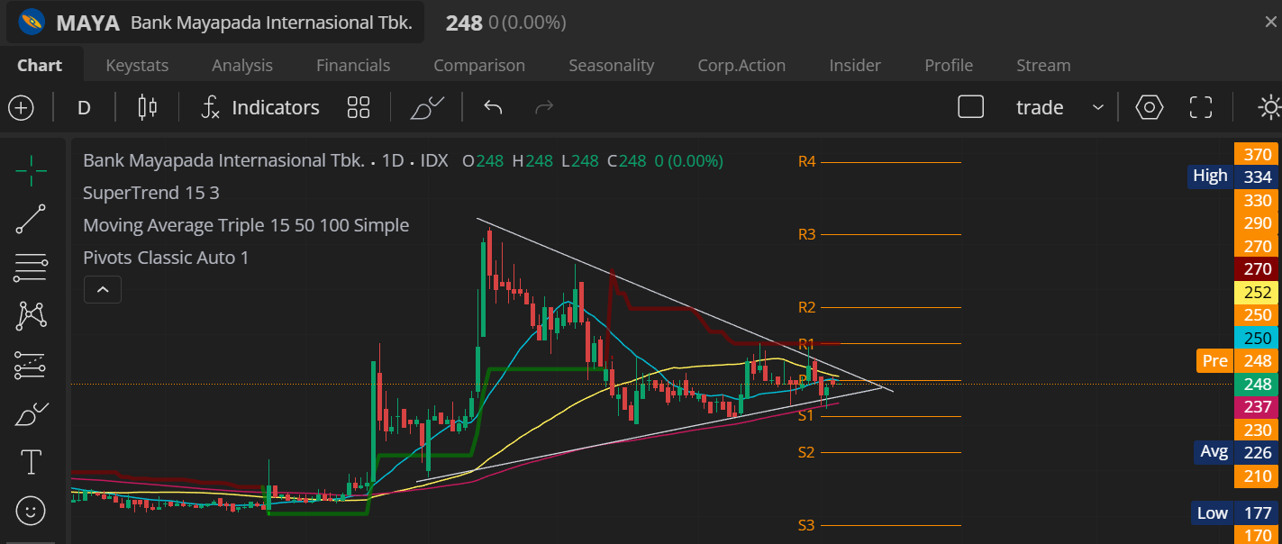Open the Corp.Action tab
The height and width of the screenshot is (544, 1282).
pos(741,65)
